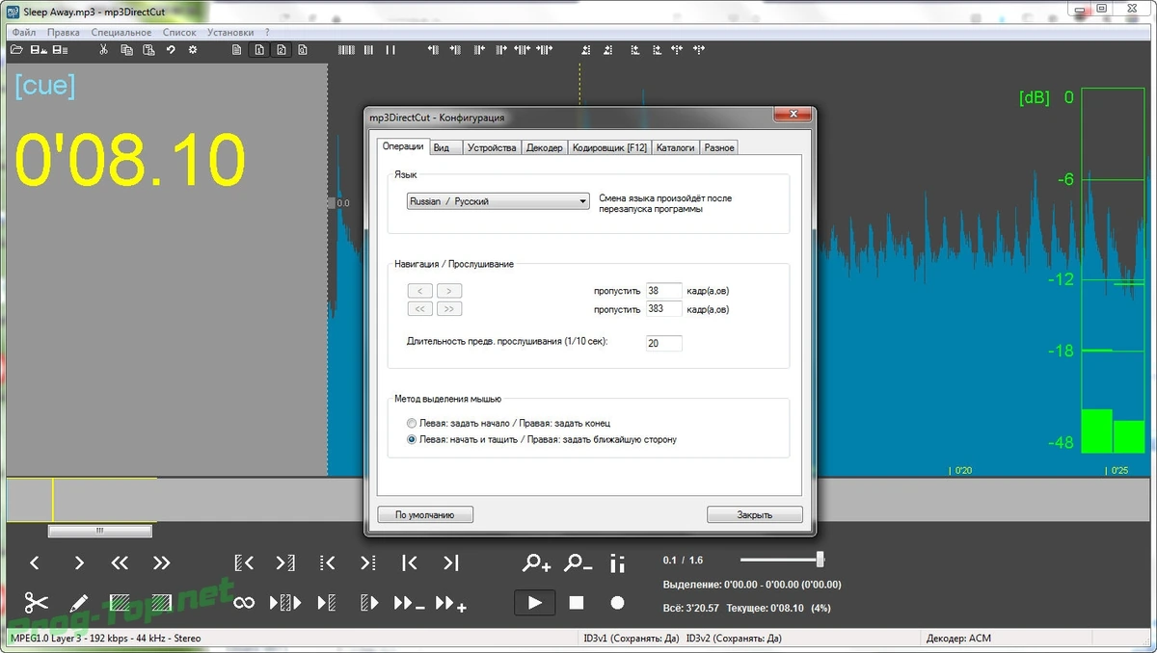Start playback with the Play button
Viewport: 1157px width, 653px height.
coord(535,603)
